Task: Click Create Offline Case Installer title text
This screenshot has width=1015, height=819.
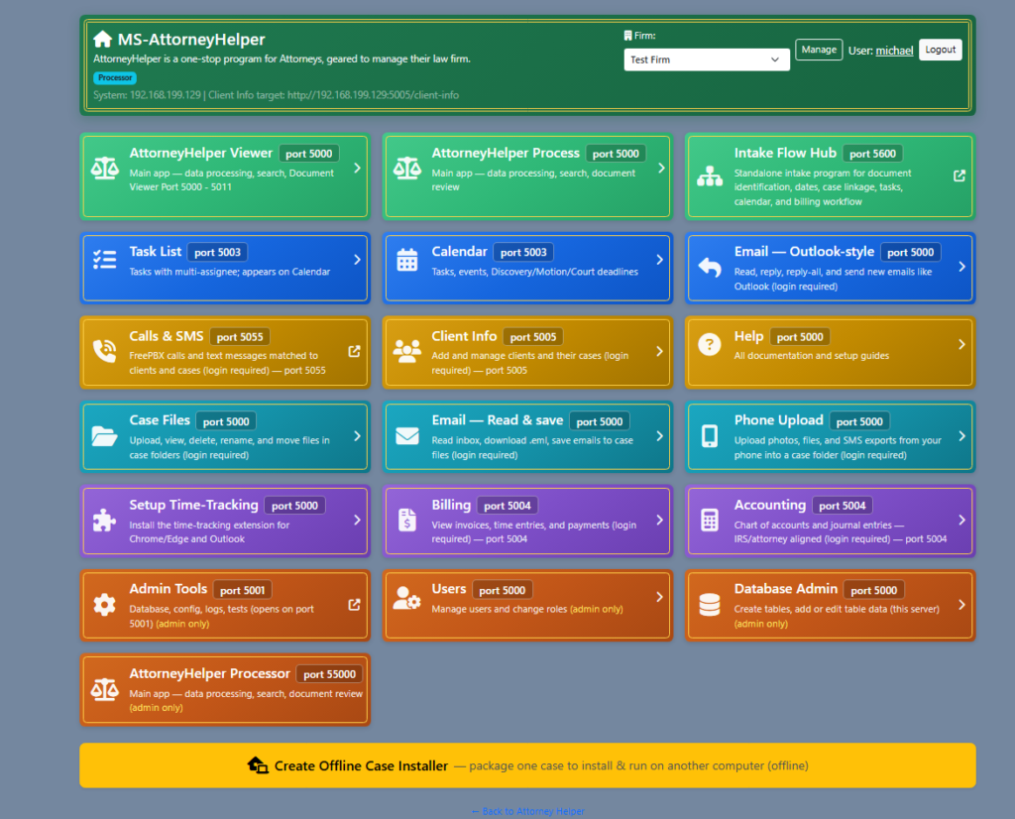Action: point(361,765)
